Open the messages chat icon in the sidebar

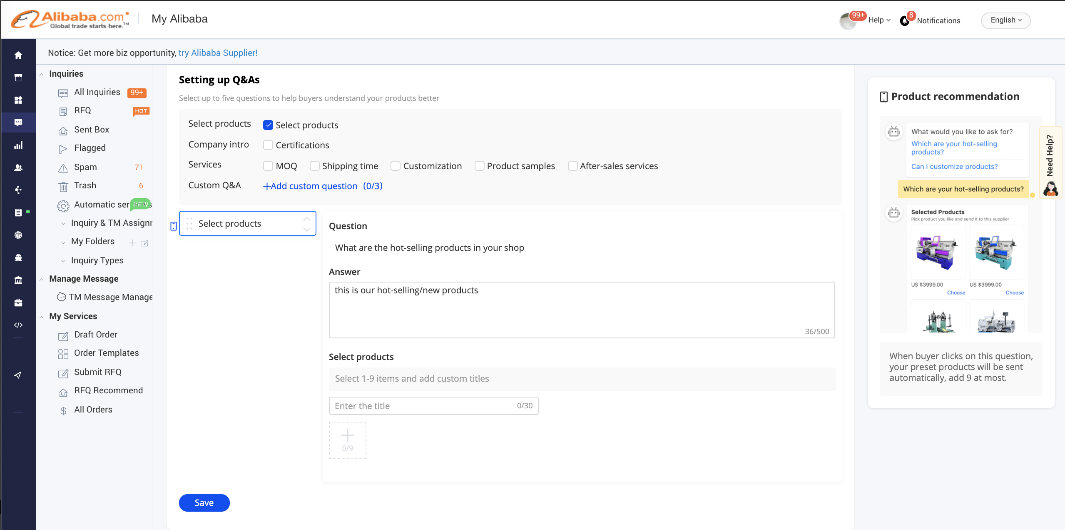click(18, 122)
